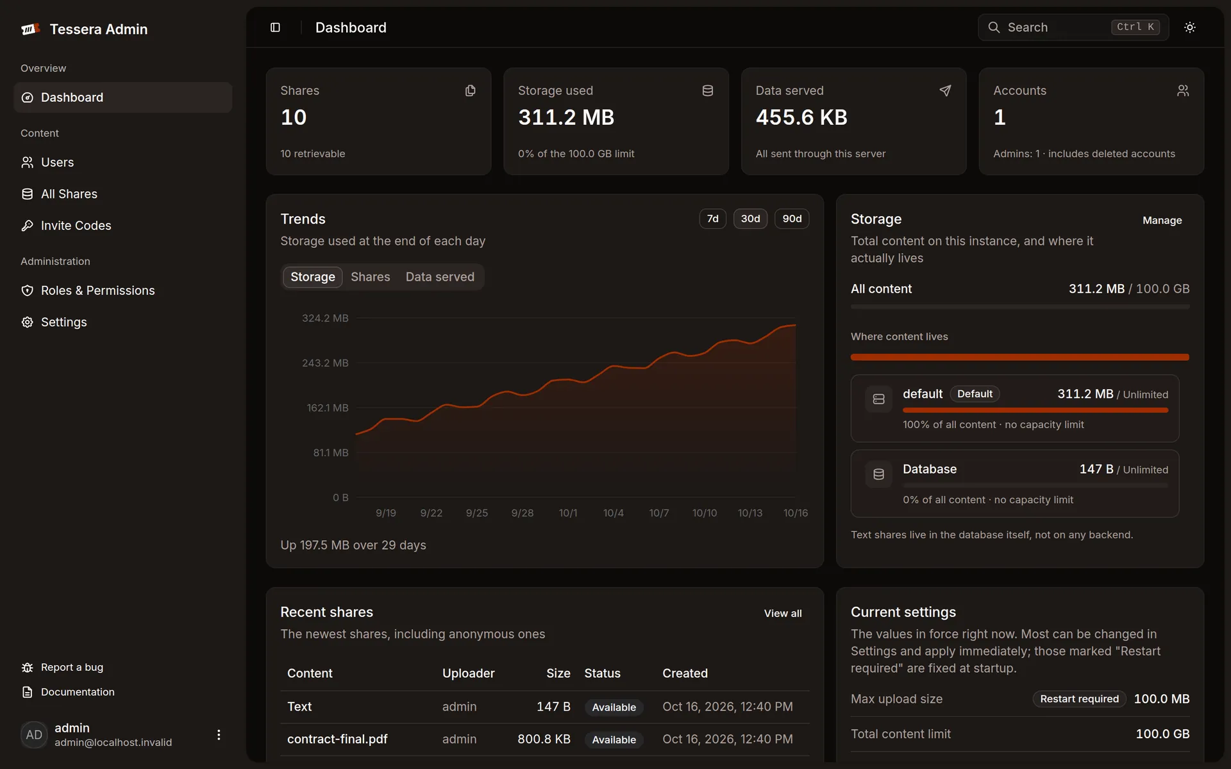Image resolution: width=1231 pixels, height=769 pixels.
Task: Click Available status for contract-final.pdf
Action: click(614, 740)
